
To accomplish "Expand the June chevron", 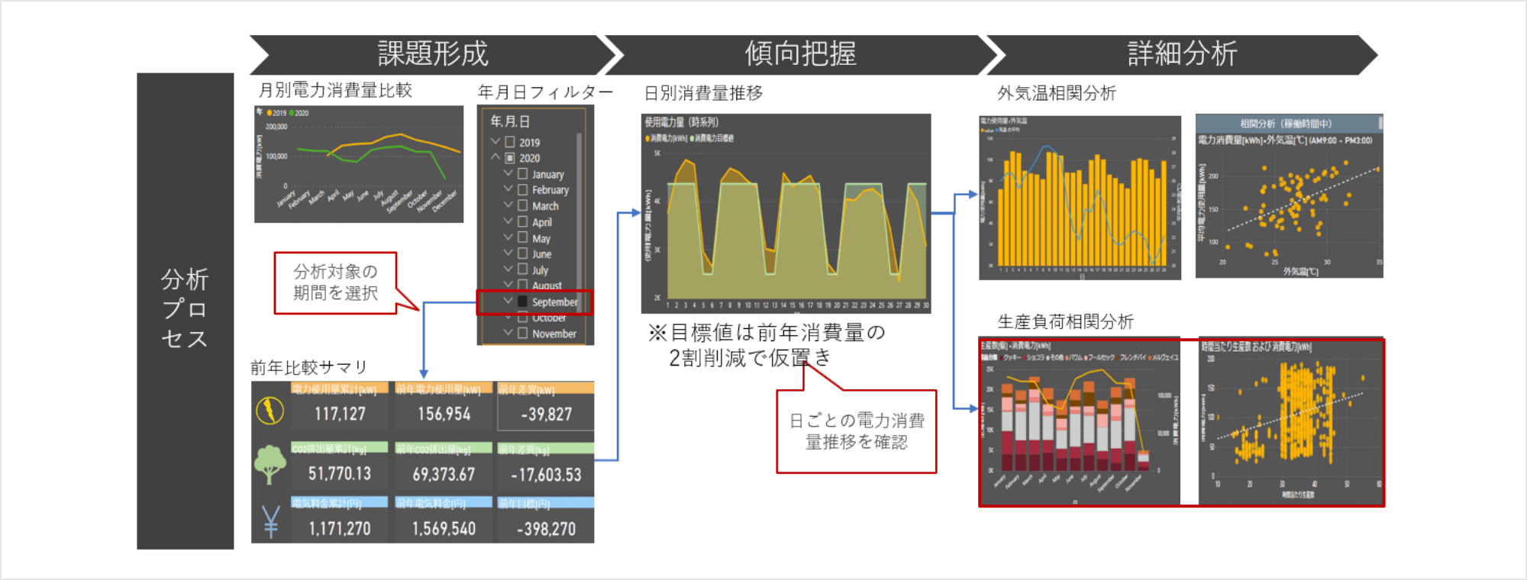I will click(x=508, y=253).
